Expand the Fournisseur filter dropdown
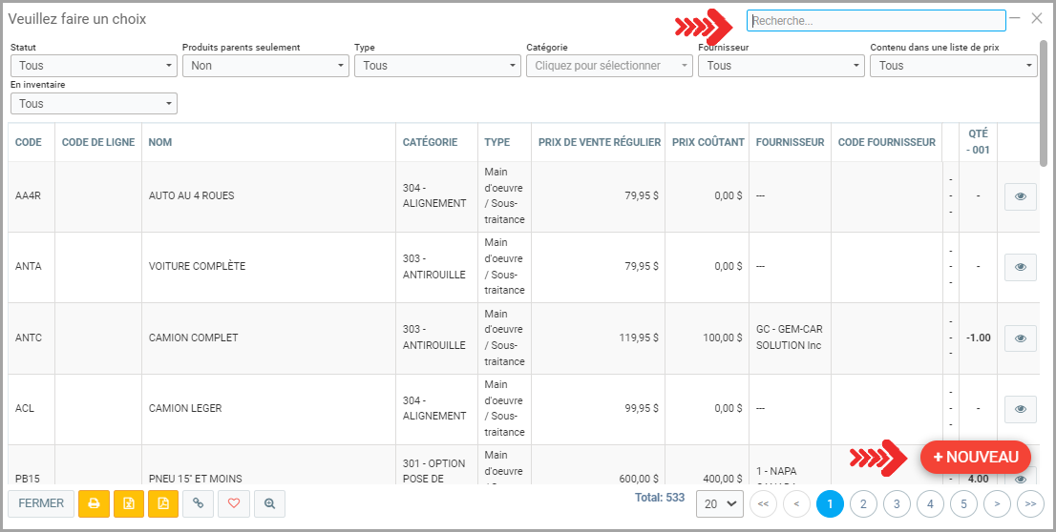1056x532 pixels. tap(781, 66)
